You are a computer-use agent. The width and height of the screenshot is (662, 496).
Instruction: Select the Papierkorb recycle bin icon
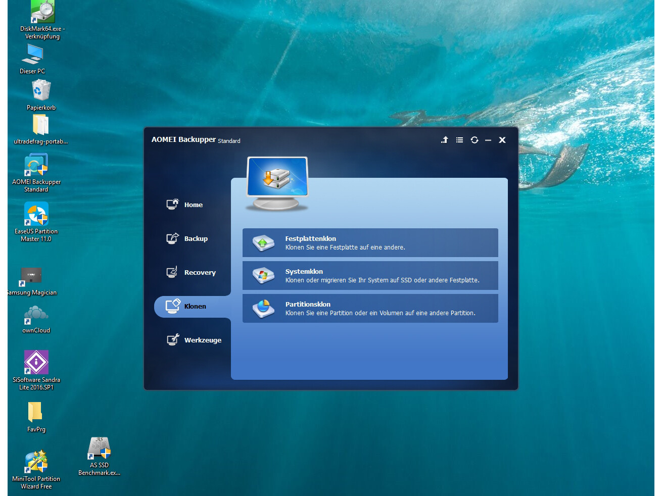pos(41,95)
